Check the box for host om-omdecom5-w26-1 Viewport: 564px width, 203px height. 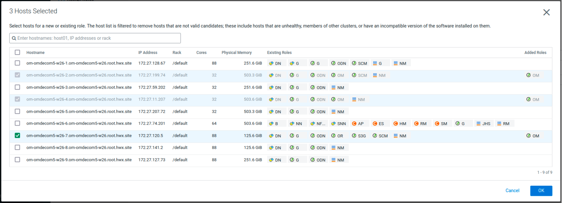17,63
